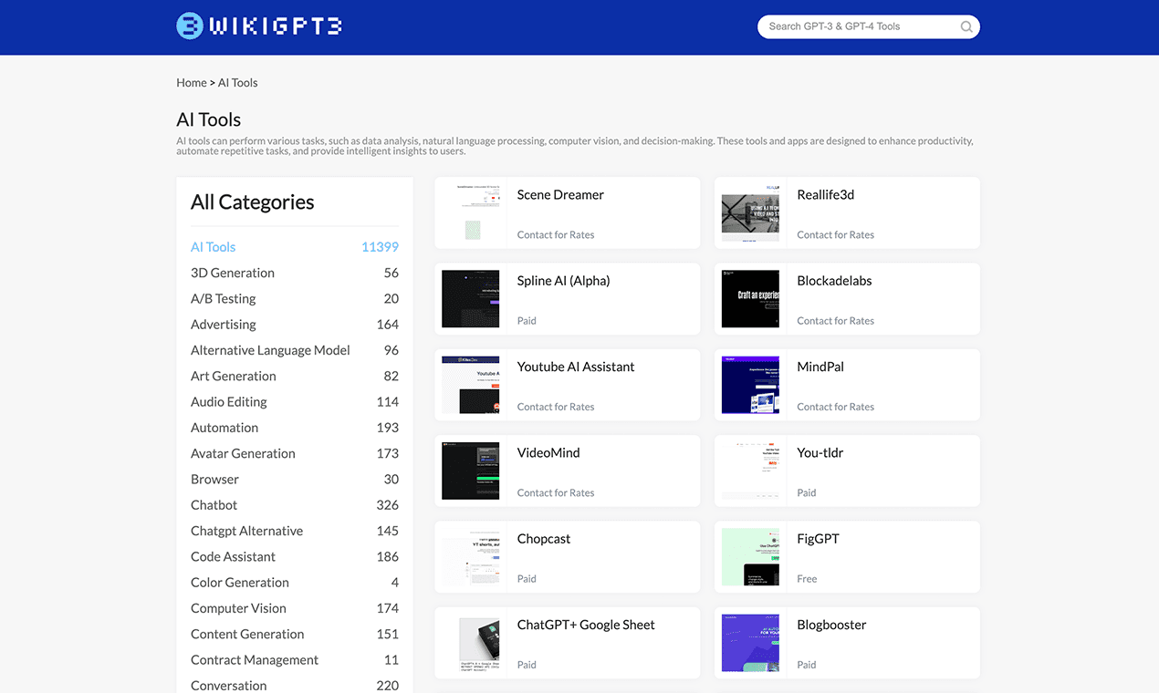Click Contact for Rates under MindPal
This screenshot has height=693, width=1159.
point(835,407)
